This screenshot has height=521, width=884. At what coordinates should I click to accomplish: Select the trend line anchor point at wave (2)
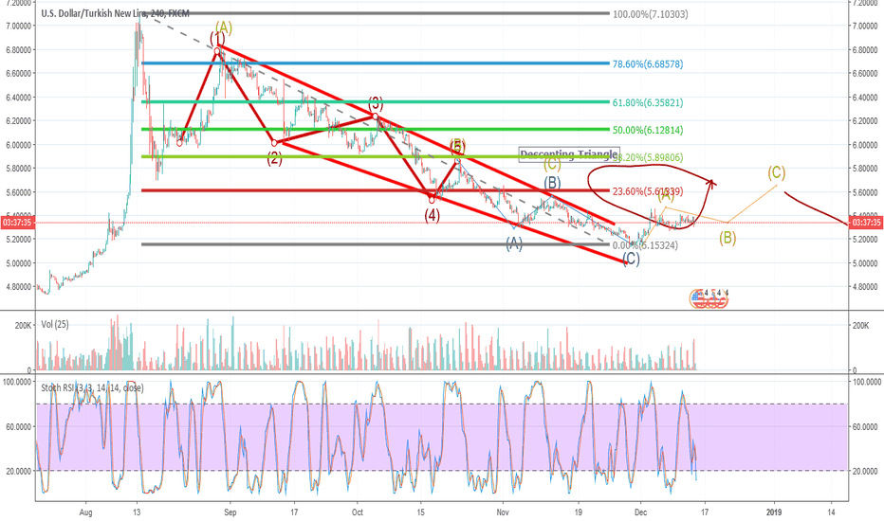click(274, 143)
